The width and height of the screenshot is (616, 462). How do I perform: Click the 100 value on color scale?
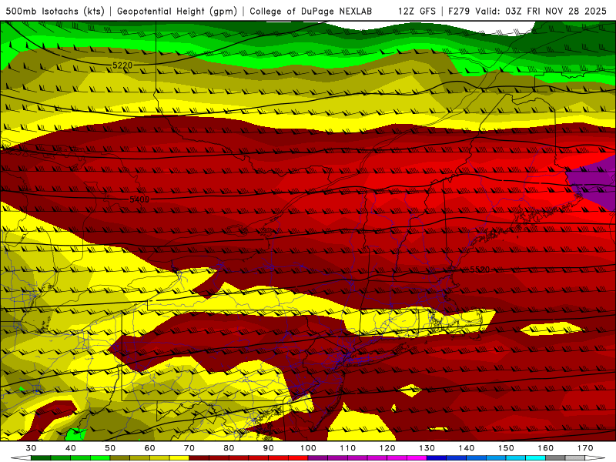(308, 448)
